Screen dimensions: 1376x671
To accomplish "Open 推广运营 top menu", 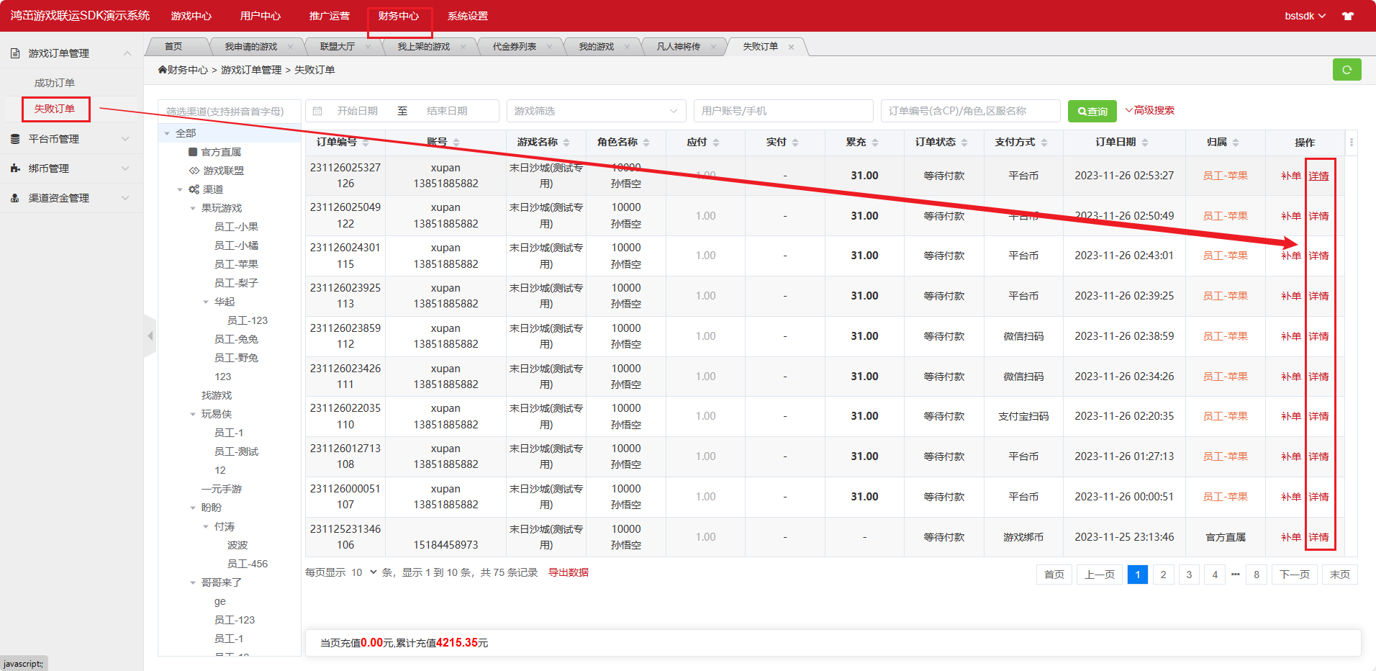I will pos(330,16).
